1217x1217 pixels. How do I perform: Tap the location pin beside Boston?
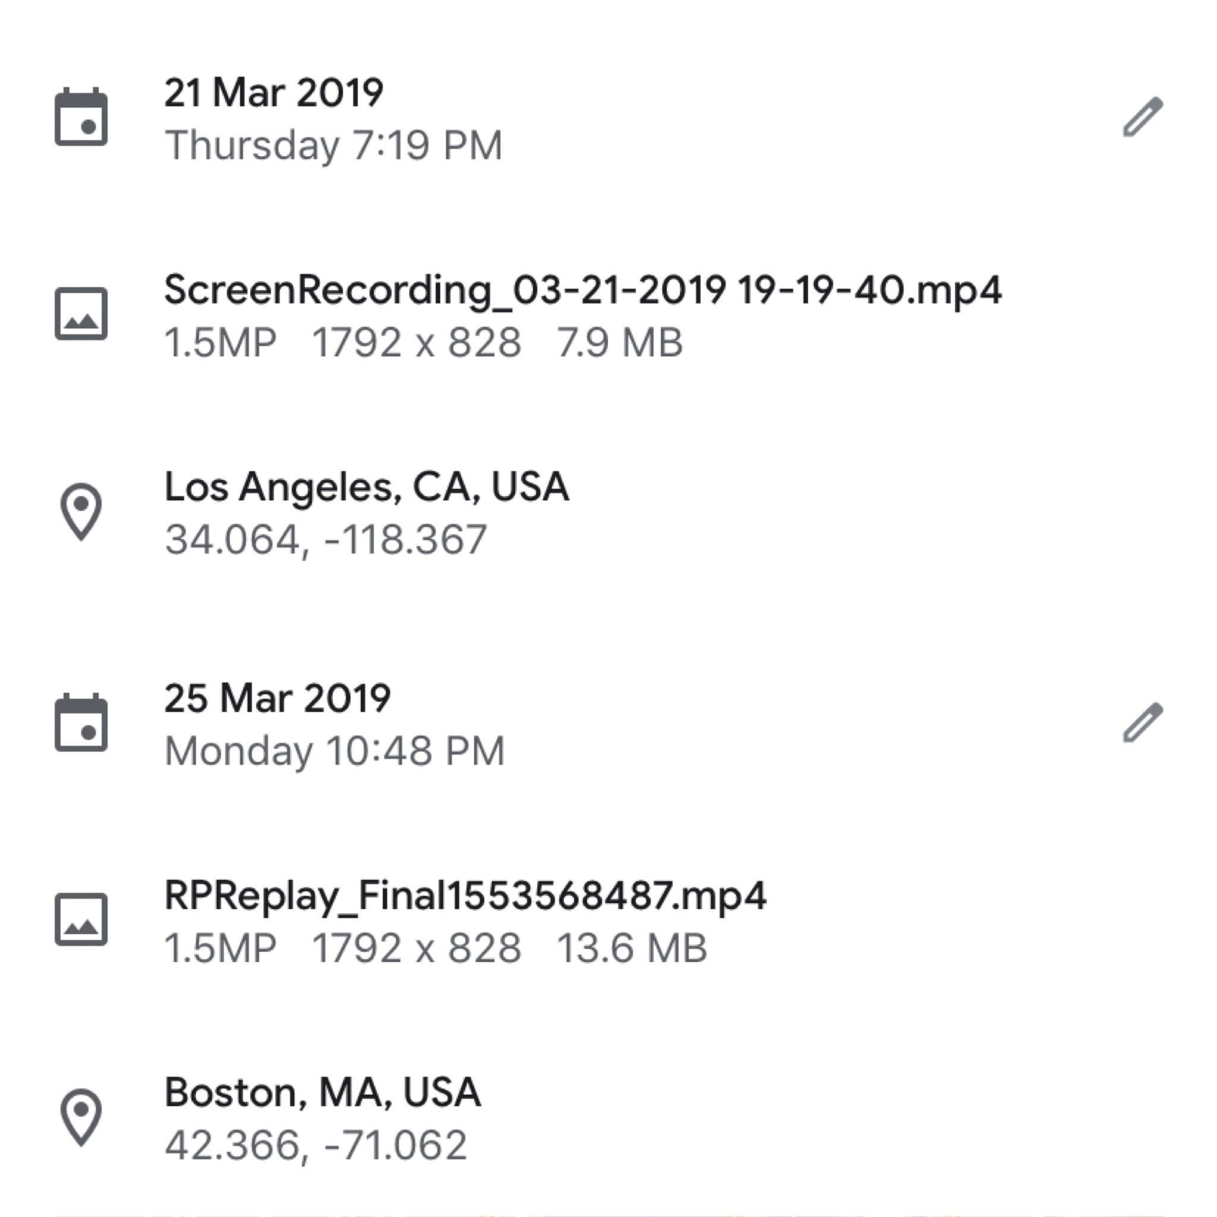[81, 1117]
